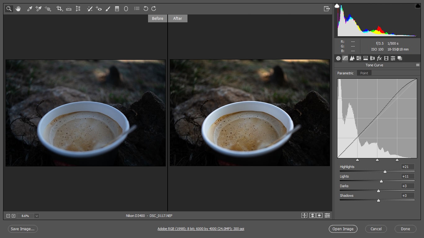424x238 pixels.
Task: Choose the Straighten tool
Action: pyautogui.click(x=69, y=9)
